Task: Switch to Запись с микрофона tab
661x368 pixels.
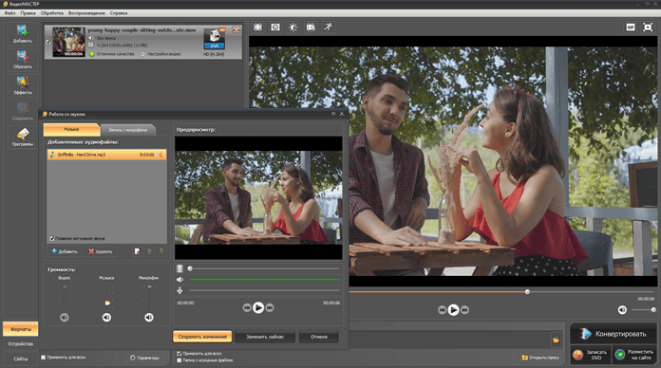Action: pos(127,130)
